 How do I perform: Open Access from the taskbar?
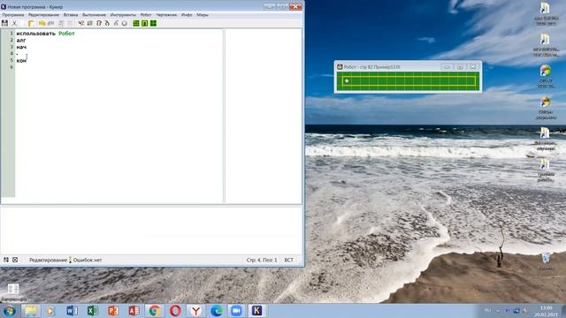click(x=134, y=310)
